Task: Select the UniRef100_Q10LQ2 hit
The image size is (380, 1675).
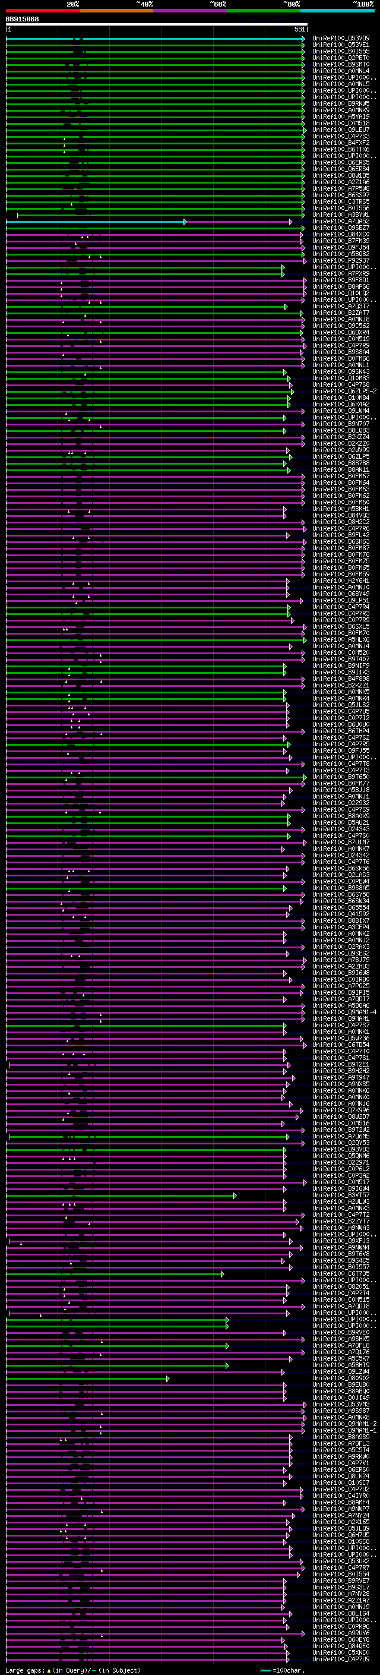Action: [x=340, y=294]
